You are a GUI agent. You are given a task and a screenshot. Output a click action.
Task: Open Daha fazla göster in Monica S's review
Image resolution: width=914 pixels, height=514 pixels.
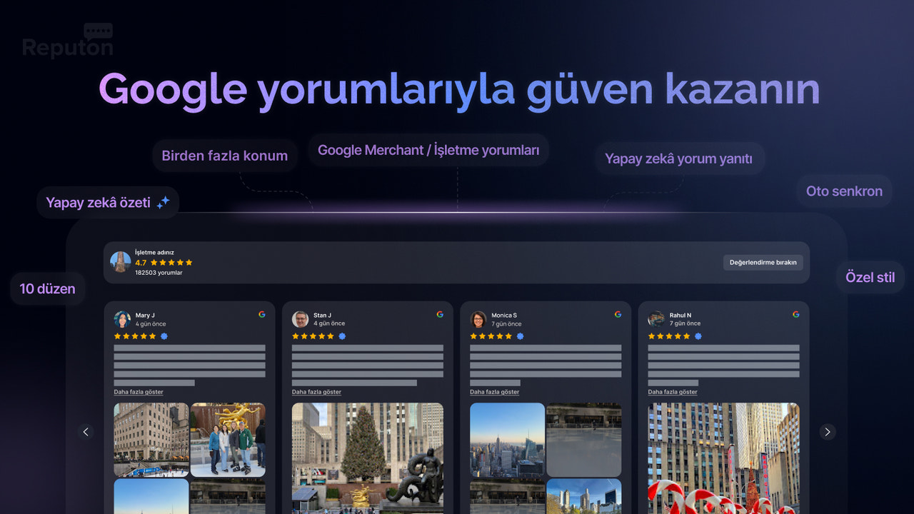tap(494, 392)
